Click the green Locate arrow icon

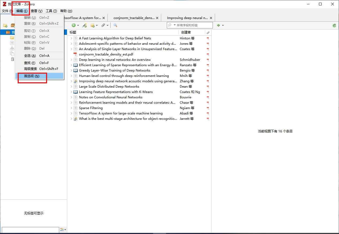pyautogui.click(x=219, y=25)
